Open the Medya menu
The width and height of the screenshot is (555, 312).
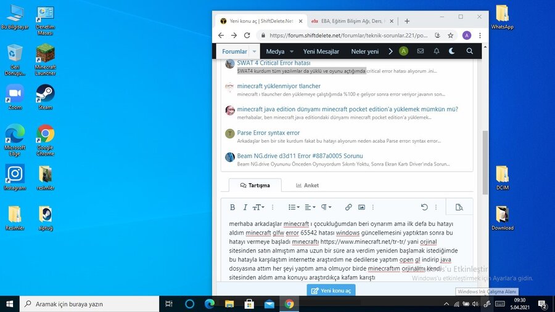point(275,51)
